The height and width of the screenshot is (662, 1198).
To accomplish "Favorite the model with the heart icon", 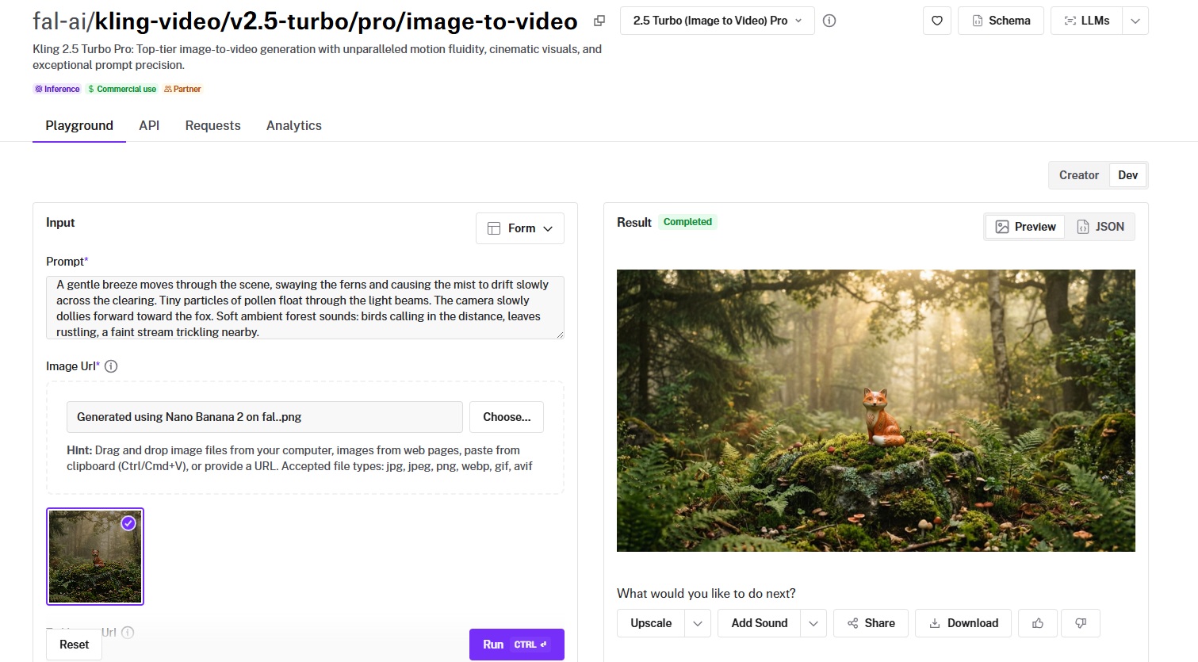I will coord(936,21).
